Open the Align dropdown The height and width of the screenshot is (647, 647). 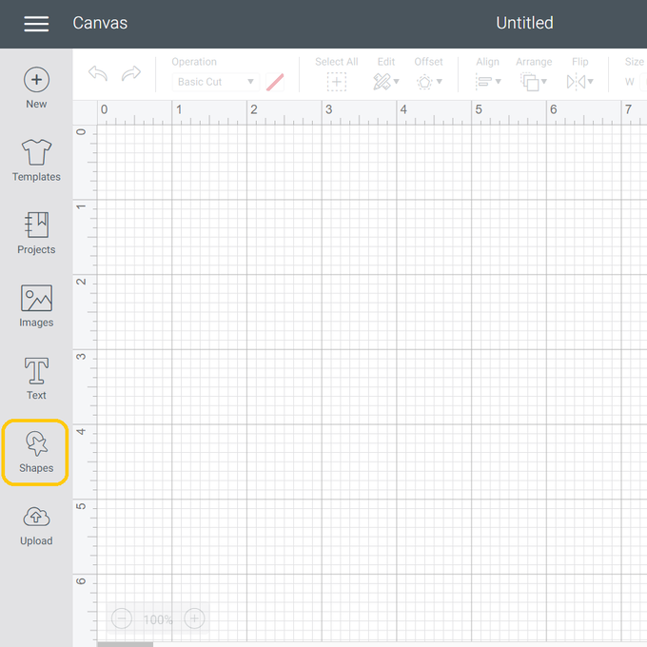click(x=488, y=82)
